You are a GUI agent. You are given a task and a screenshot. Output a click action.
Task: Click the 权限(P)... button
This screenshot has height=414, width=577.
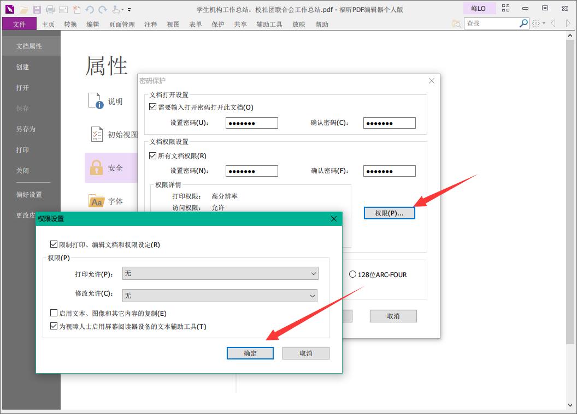(389, 213)
